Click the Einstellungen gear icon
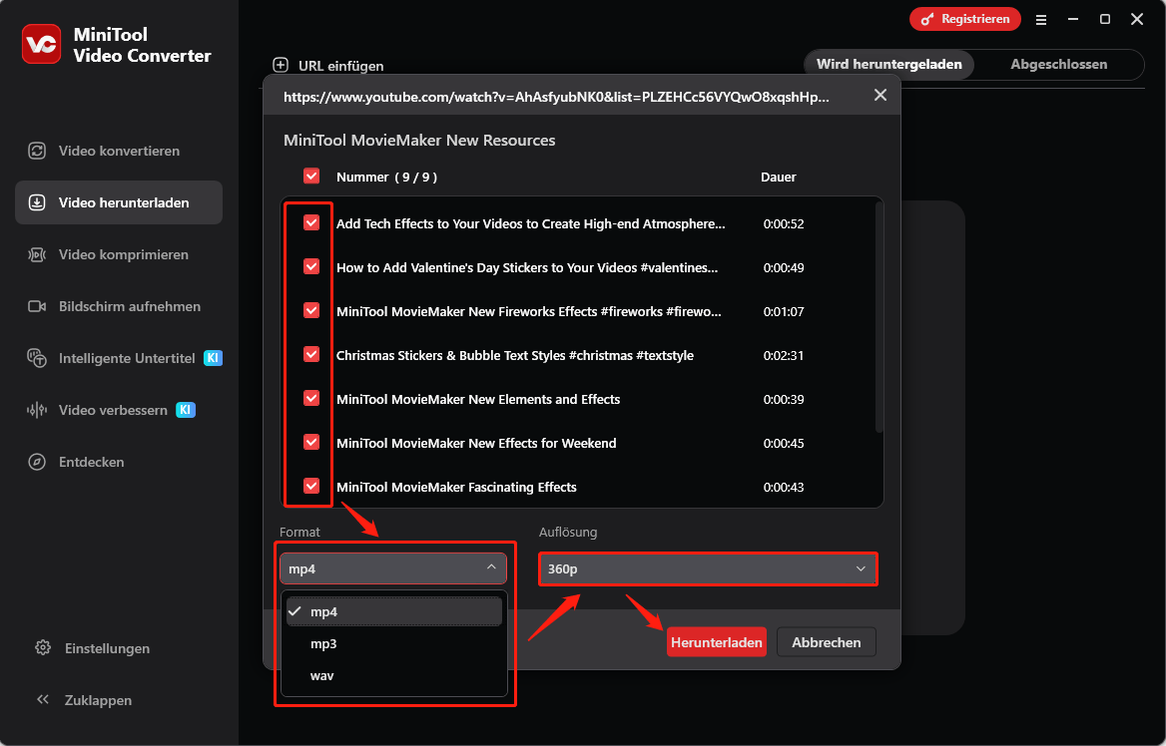1166x746 pixels. coord(43,648)
